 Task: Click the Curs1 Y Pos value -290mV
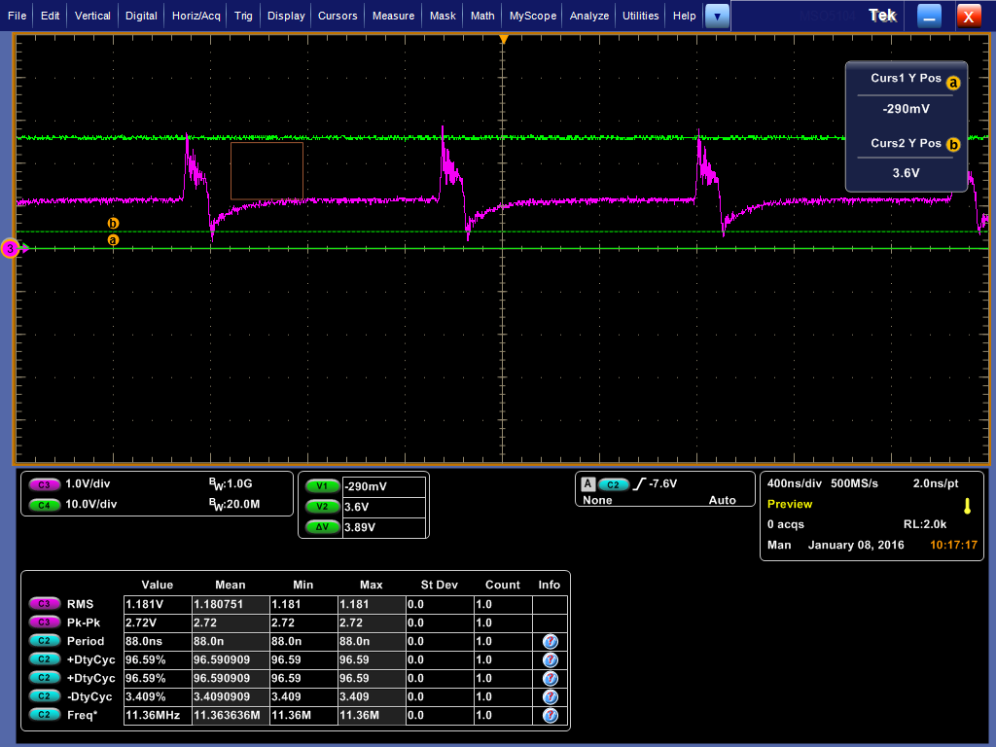point(907,109)
